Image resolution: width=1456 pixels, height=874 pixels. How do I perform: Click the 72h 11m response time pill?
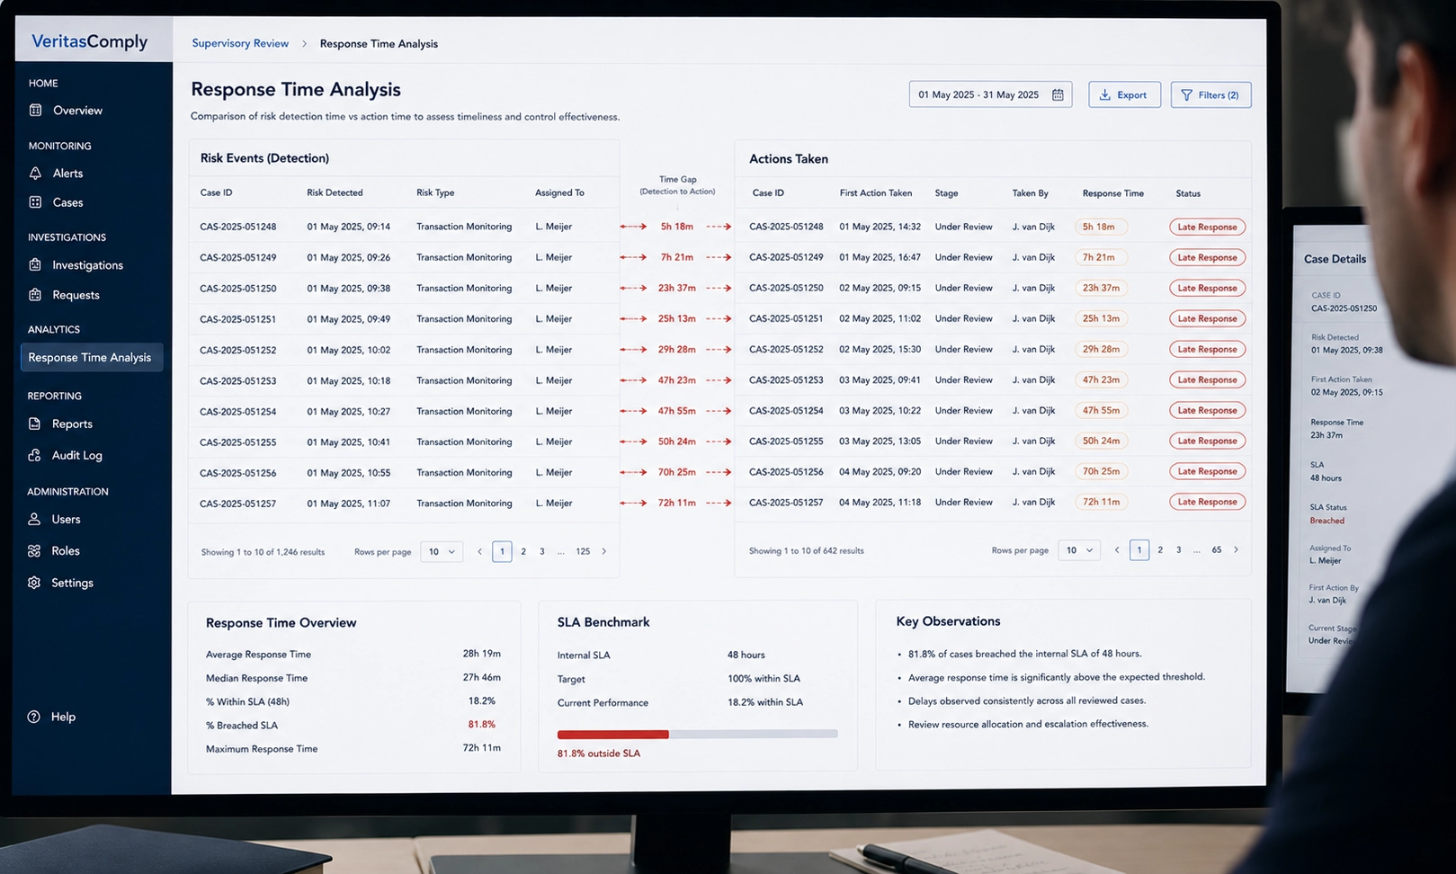1101,502
